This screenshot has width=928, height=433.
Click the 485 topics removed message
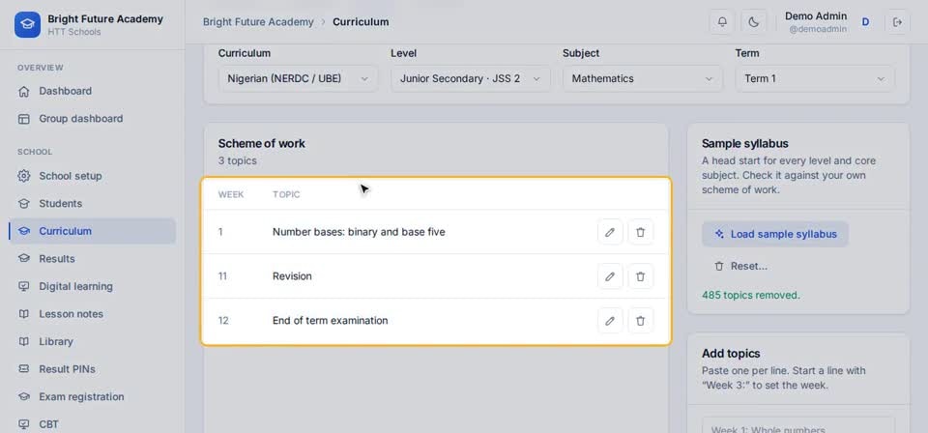click(x=750, y=295)
